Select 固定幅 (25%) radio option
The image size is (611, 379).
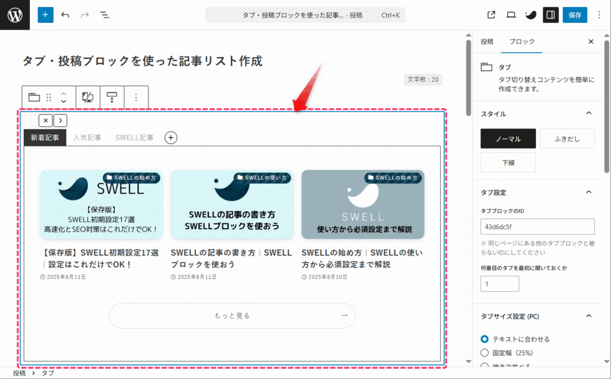(485, 353)
